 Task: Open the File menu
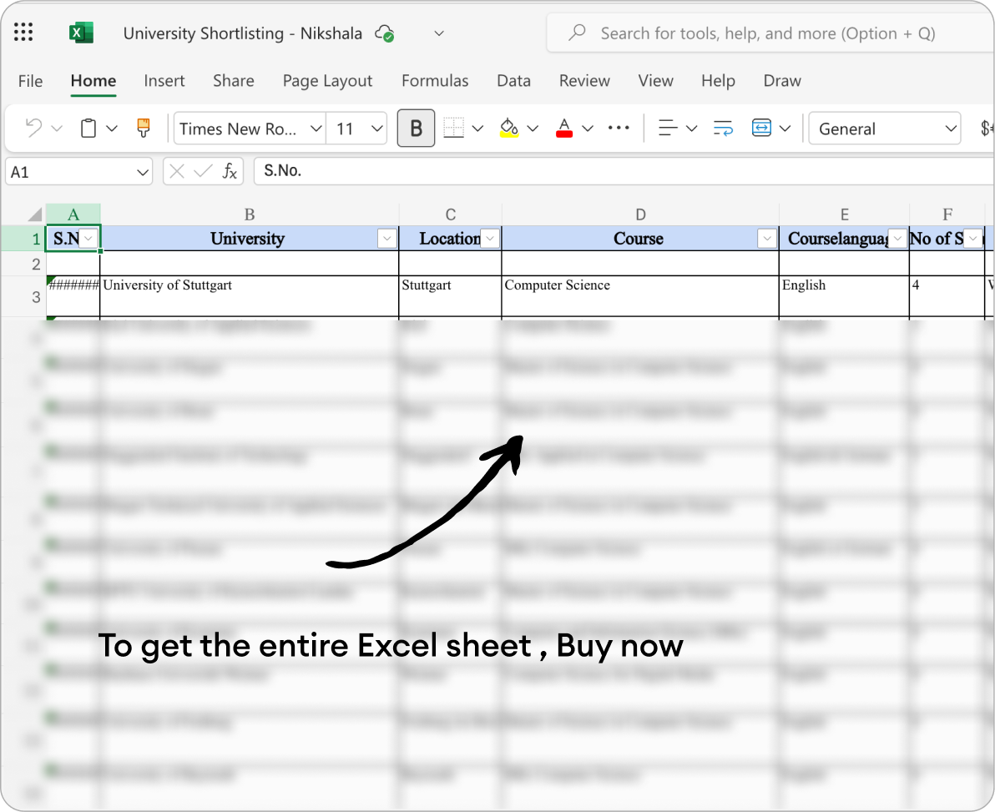(30, 81)
